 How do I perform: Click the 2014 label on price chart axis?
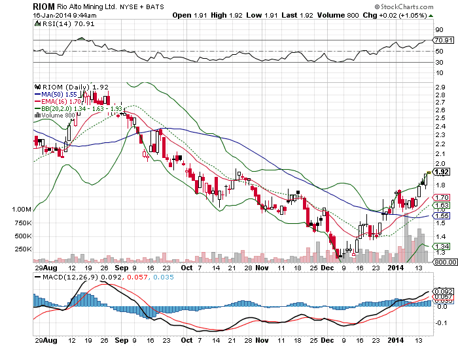[395, 268]
